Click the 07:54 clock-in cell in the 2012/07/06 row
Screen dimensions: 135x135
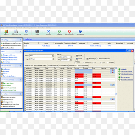point(79,81)
